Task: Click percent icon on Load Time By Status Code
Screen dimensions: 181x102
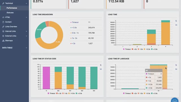Action: 101,65
